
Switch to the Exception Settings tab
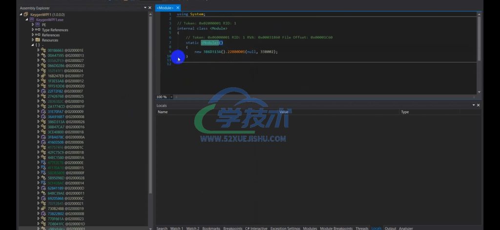click(285, 228)
